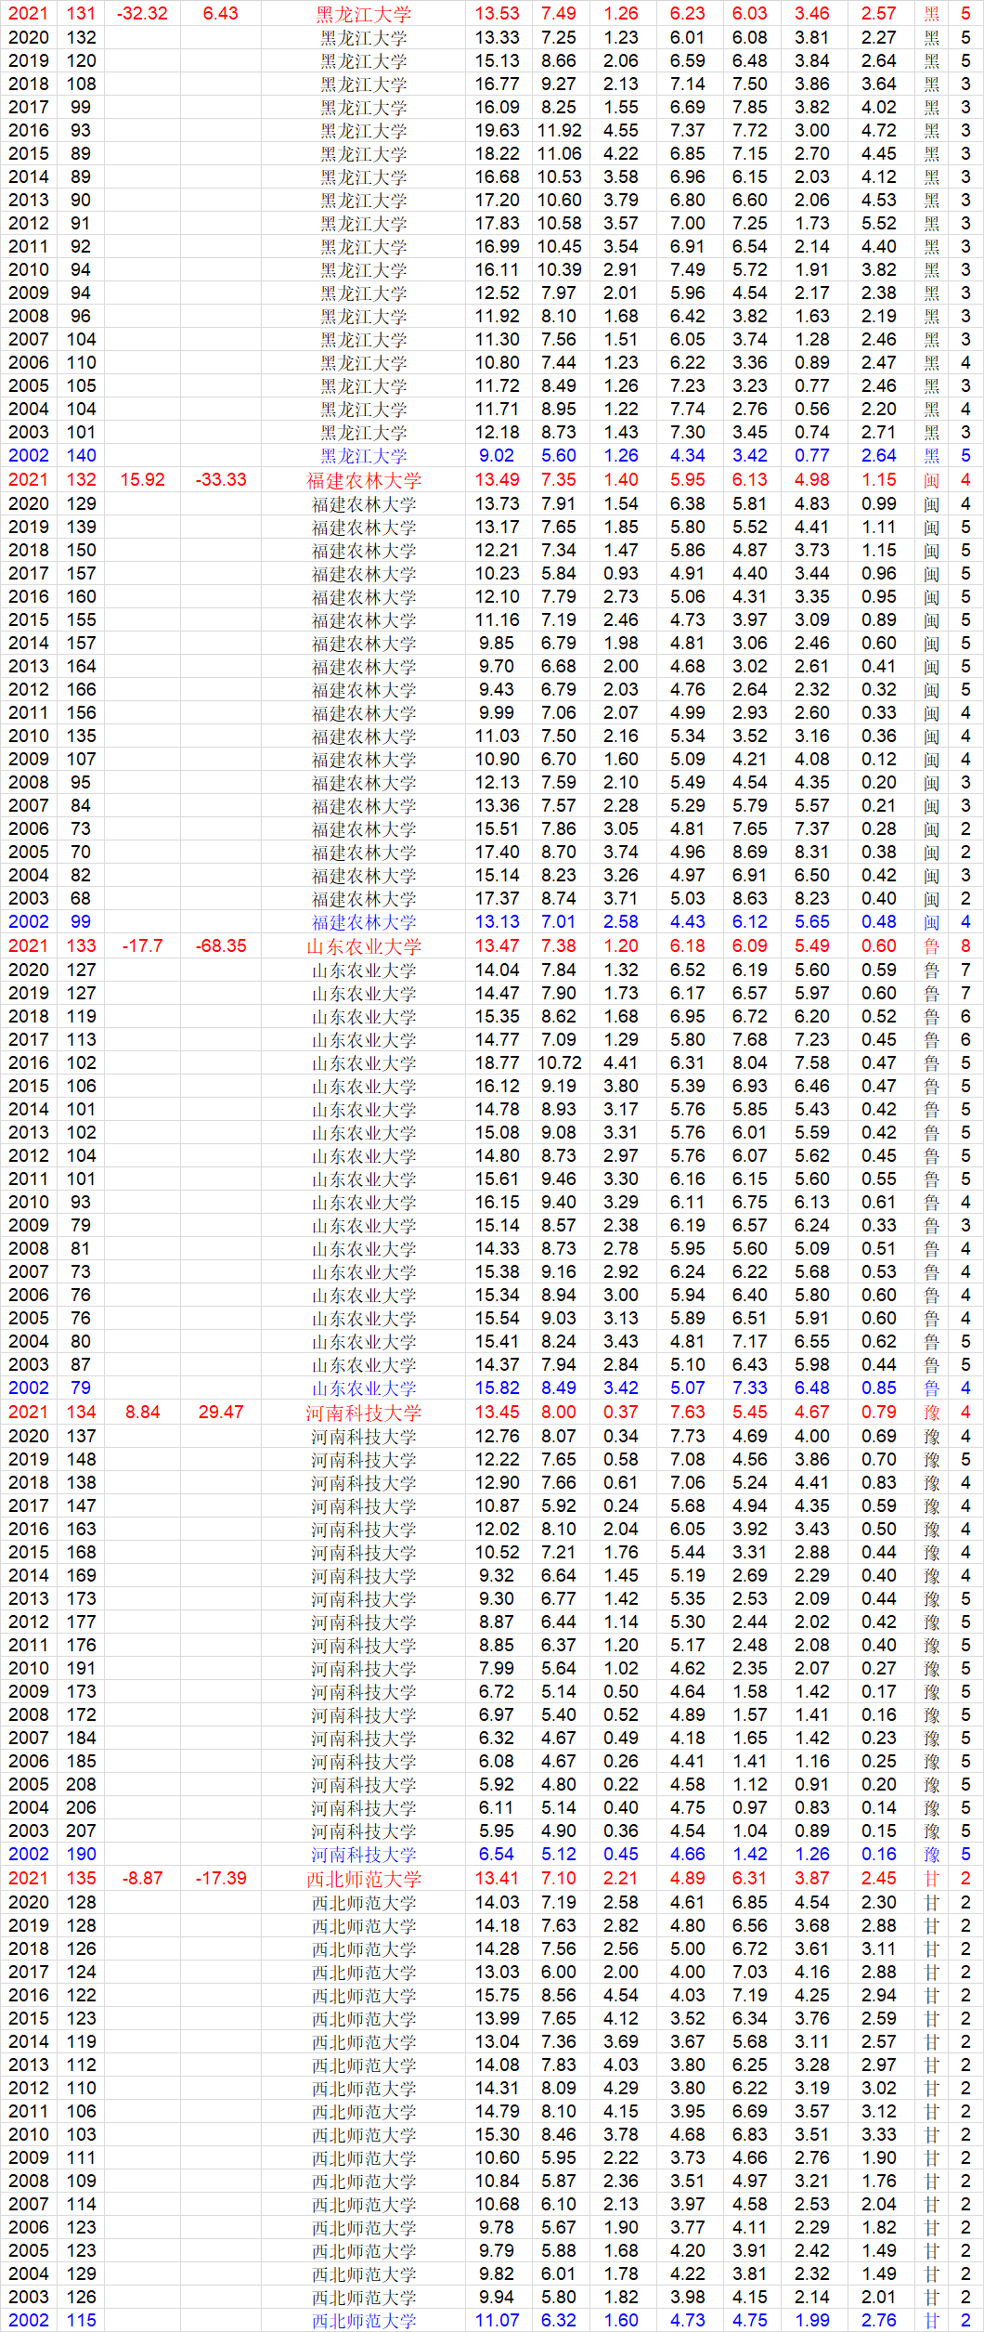Select the red 豫 province cell
This screenshot has width=984, height=2332.
coord(932,1413)
